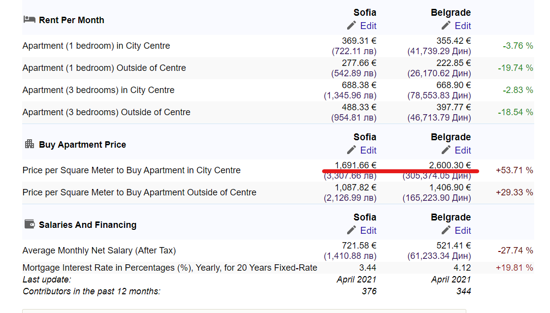Image resolution: width=550 pixels, height=313 pixels.
Task: Click the Sofia pencil icon under Buy Apartment Price
Action: pos(352,150)
